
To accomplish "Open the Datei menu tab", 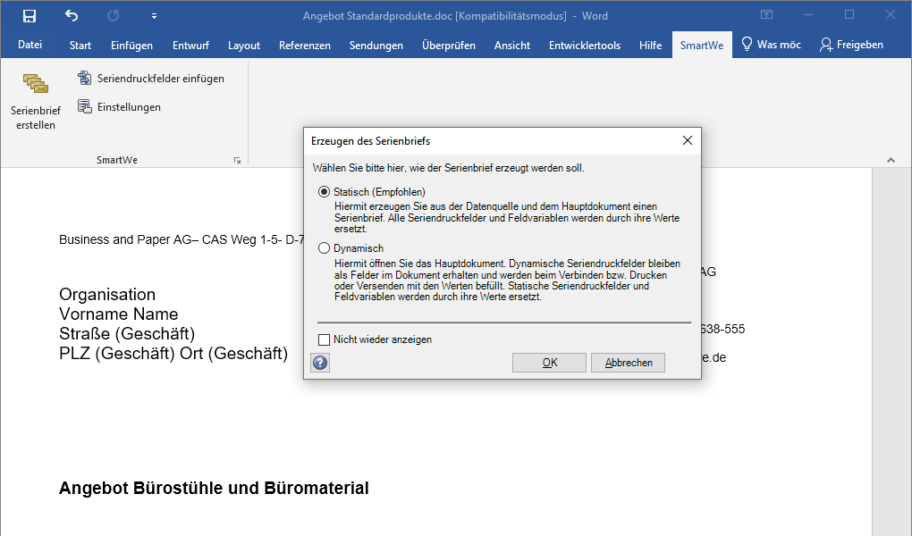I will [30, 46].
